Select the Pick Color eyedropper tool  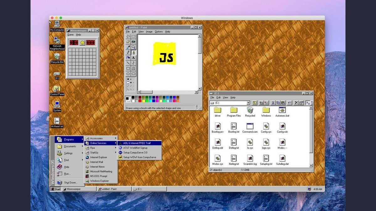point(128,47)
